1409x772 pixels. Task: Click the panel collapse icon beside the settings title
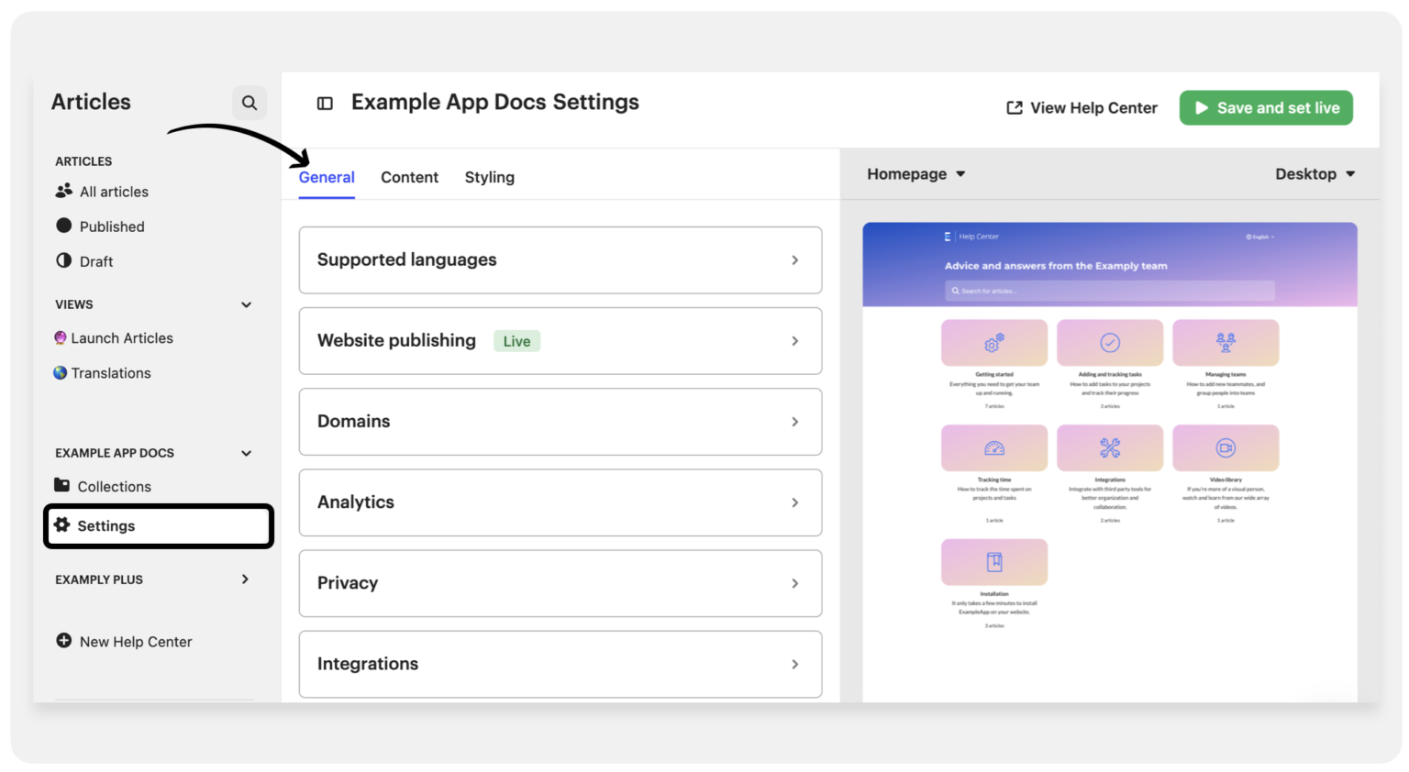click(325, 103)
